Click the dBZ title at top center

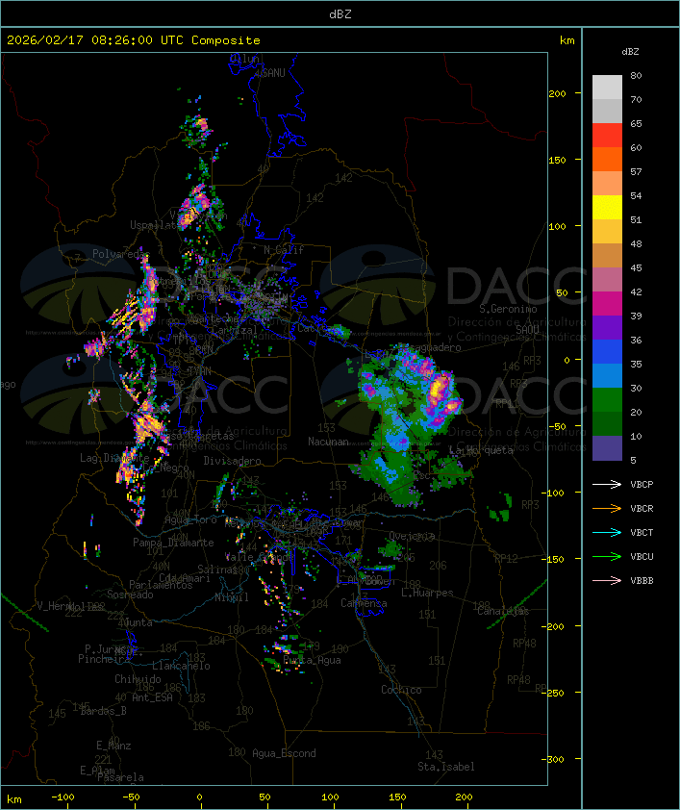340,14
